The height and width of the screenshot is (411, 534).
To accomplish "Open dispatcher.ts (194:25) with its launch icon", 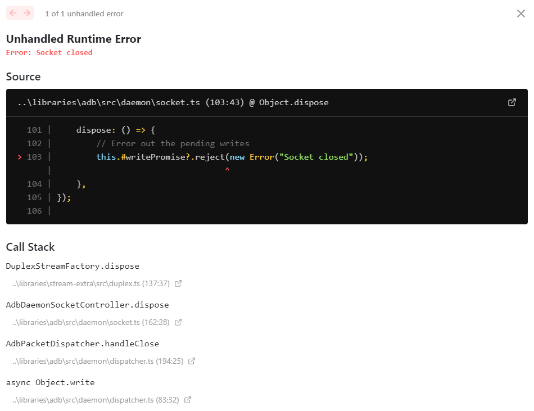I will coord(191,360).
